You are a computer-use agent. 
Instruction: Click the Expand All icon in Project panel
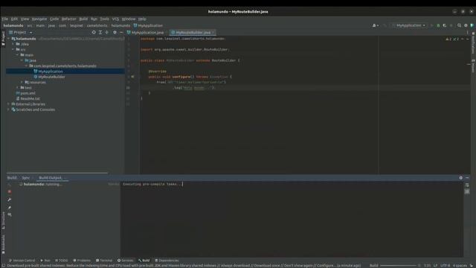100,32
